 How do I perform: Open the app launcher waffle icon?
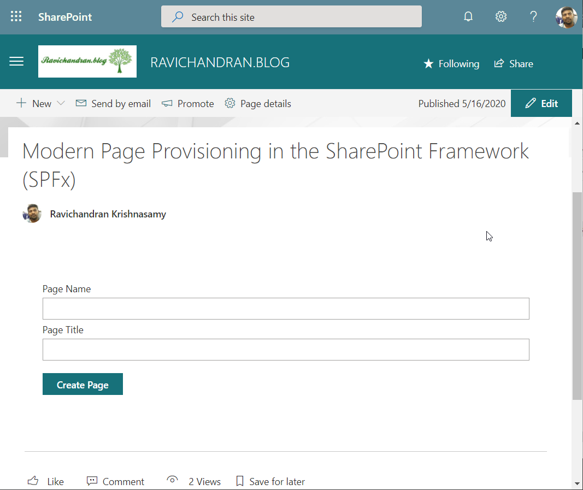coord(16,17)
